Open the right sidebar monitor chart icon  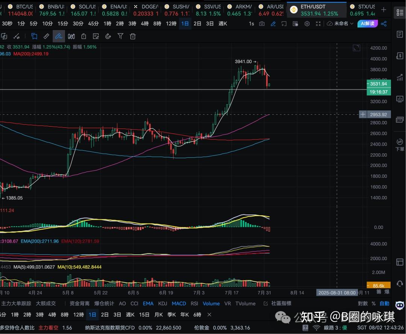point(400,98)
